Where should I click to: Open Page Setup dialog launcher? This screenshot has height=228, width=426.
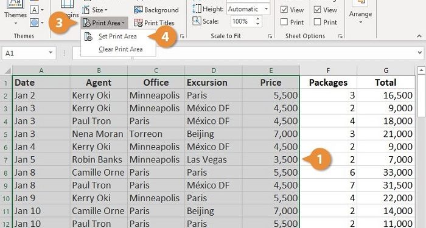tap(182, 36)
